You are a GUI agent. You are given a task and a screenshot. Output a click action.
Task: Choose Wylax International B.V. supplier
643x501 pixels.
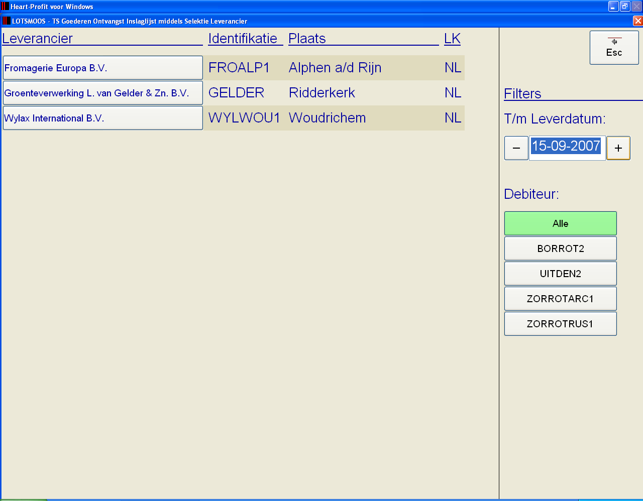pos(103,118)
